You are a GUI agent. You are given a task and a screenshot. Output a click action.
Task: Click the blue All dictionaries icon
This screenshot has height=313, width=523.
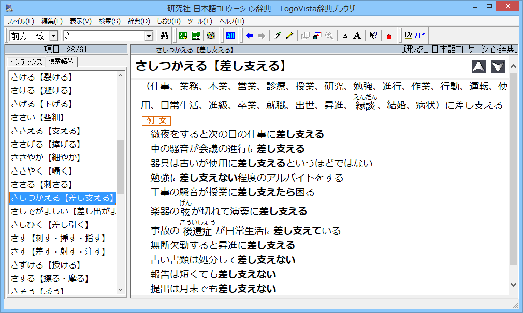click(231, 36)
